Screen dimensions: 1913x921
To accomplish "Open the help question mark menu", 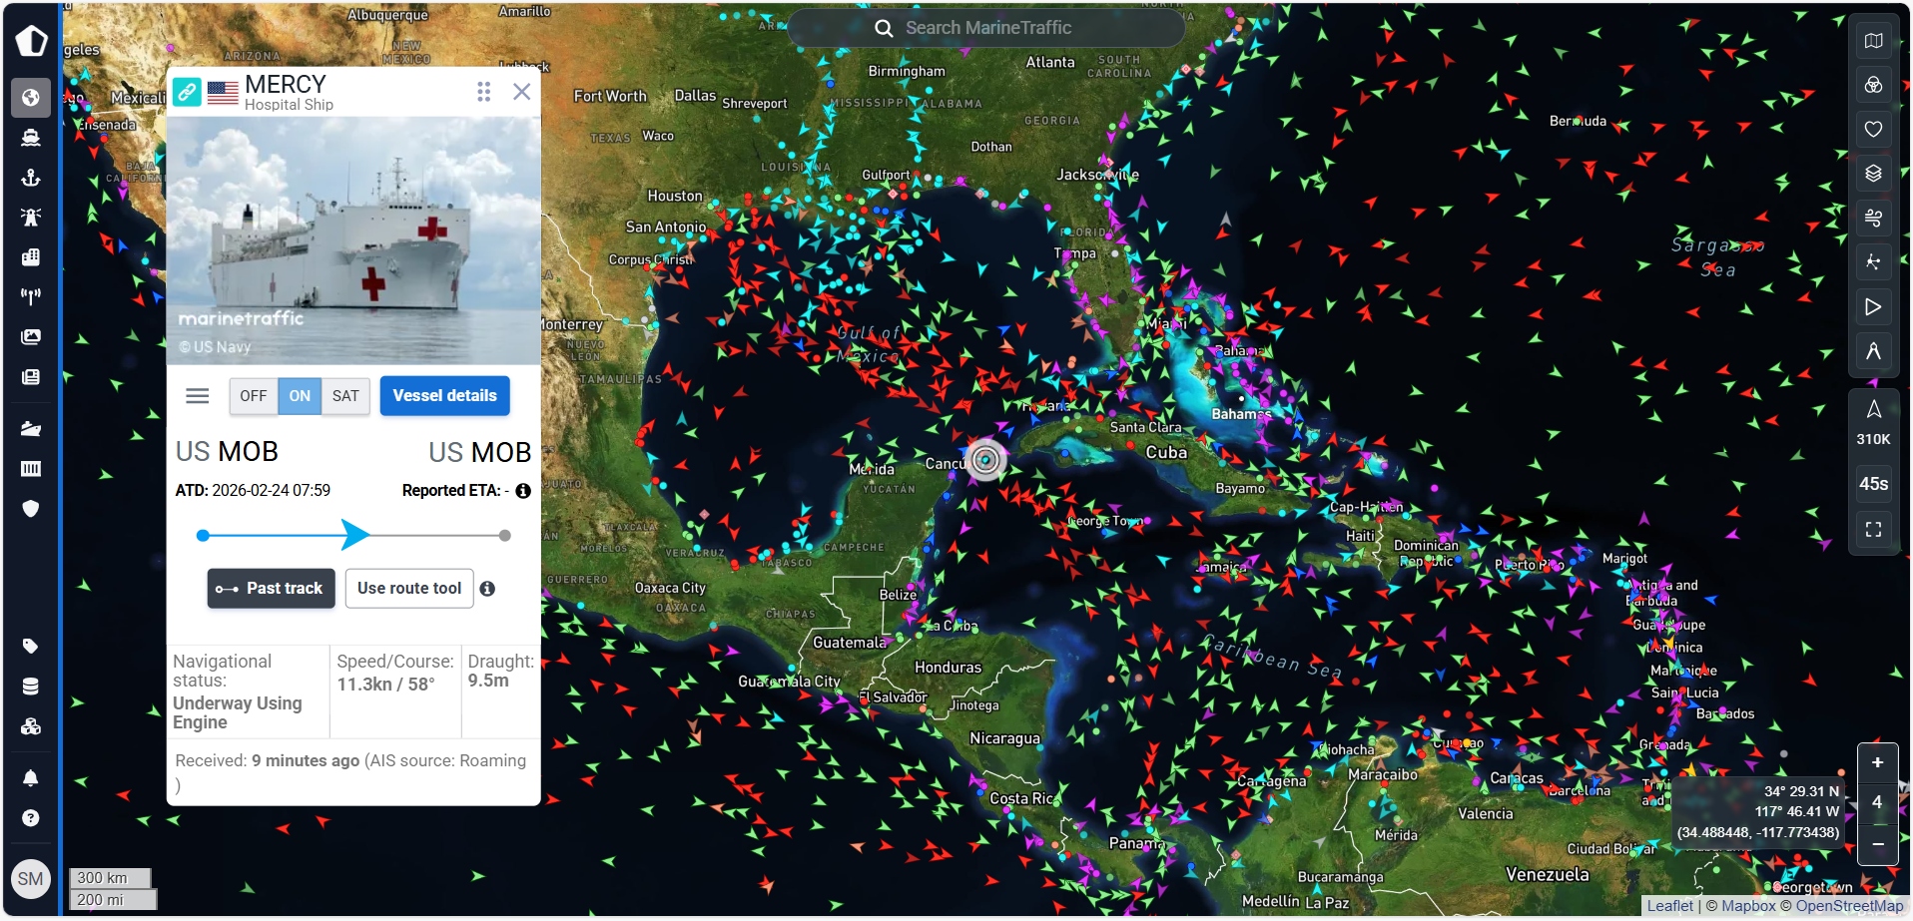I will pyautogui.click(x=31, y=818).
